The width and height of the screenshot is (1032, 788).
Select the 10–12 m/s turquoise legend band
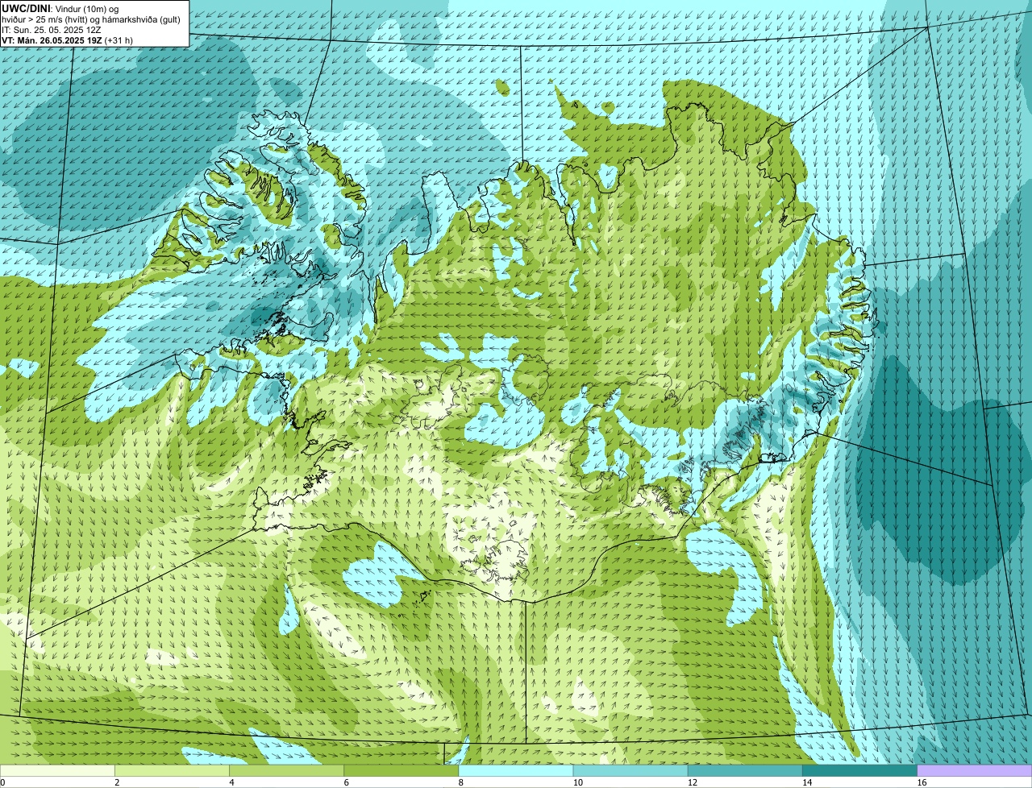coord(630,770)
